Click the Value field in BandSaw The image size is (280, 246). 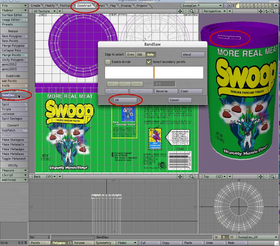tap(164, 84)
